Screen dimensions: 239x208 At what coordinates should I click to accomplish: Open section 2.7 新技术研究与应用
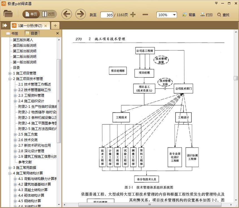click(x=35, y=146)
